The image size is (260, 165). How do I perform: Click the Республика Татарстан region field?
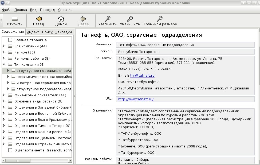185,52
